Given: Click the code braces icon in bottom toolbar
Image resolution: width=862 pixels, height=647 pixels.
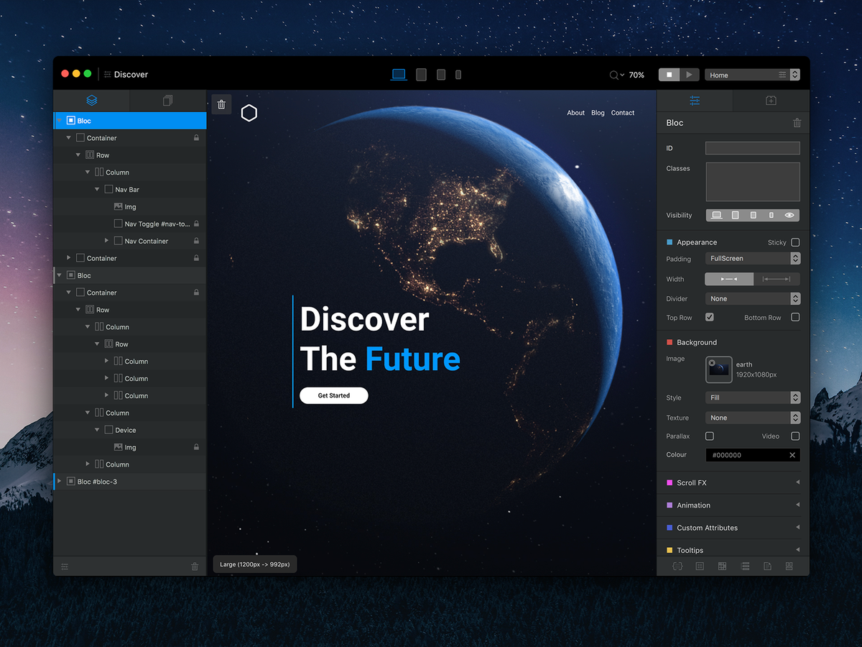Looking at the screenshot, I should click(x=677, y=566).
